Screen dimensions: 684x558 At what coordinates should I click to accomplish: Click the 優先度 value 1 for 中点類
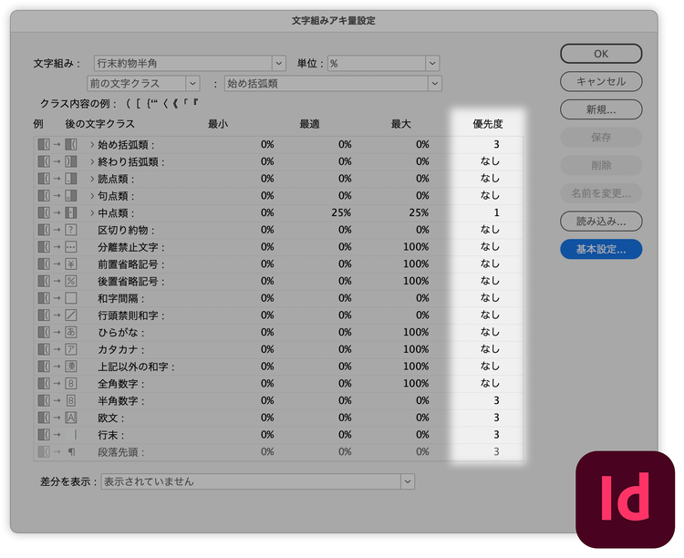496,212
